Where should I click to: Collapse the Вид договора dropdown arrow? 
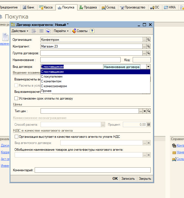click(x=148, y=67)
